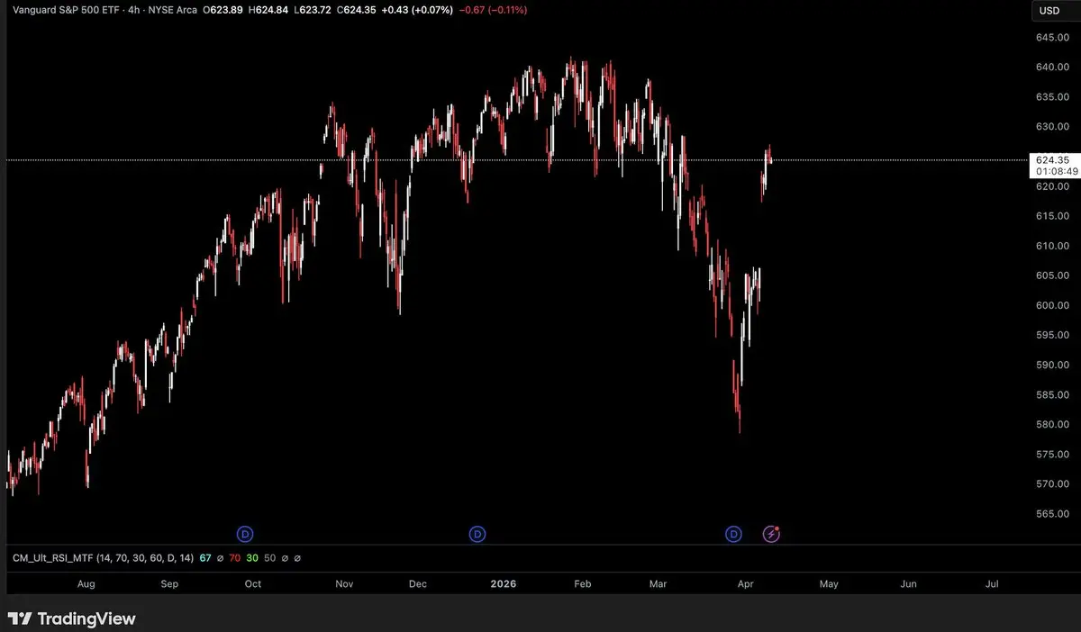Screen dimensions: 1081x632
Task: Click the Jun label on time axis
Action: coord(909,583)
